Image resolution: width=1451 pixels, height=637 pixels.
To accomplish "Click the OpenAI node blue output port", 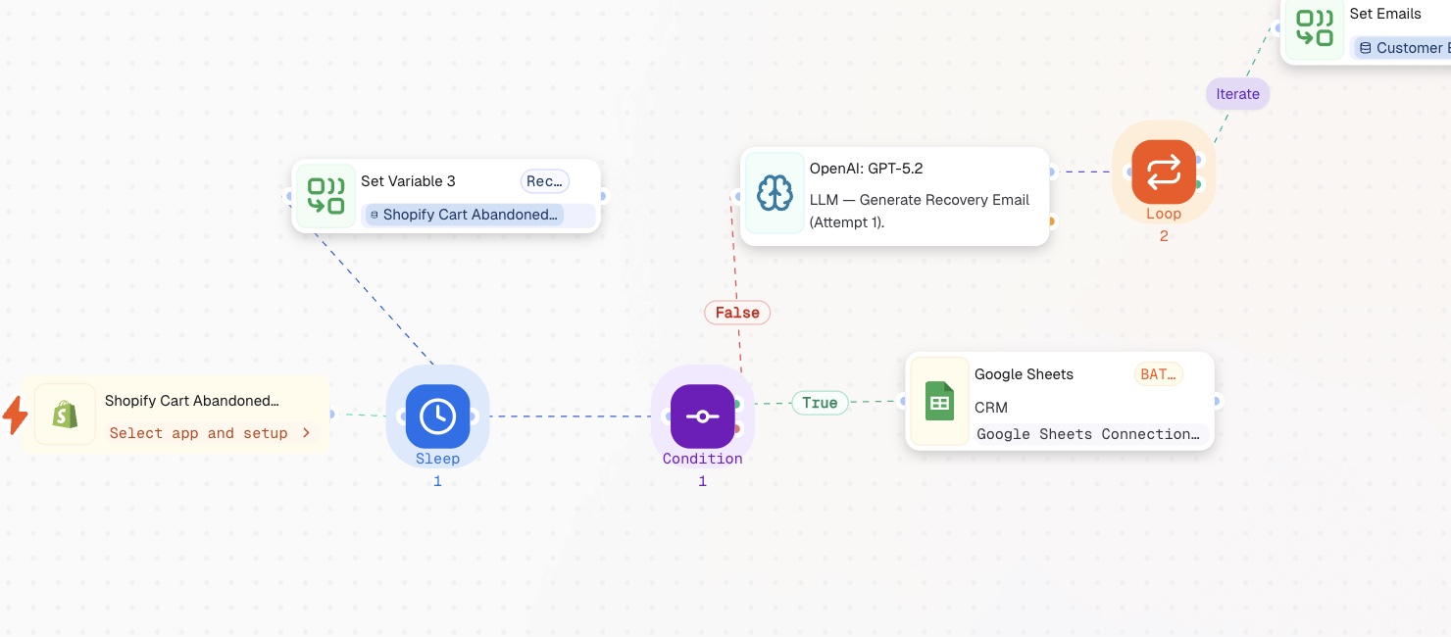I will point(1051,171).
